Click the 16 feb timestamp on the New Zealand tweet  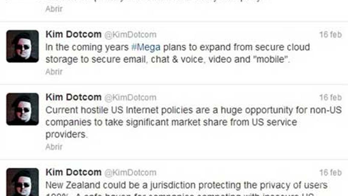click(330, 173)
